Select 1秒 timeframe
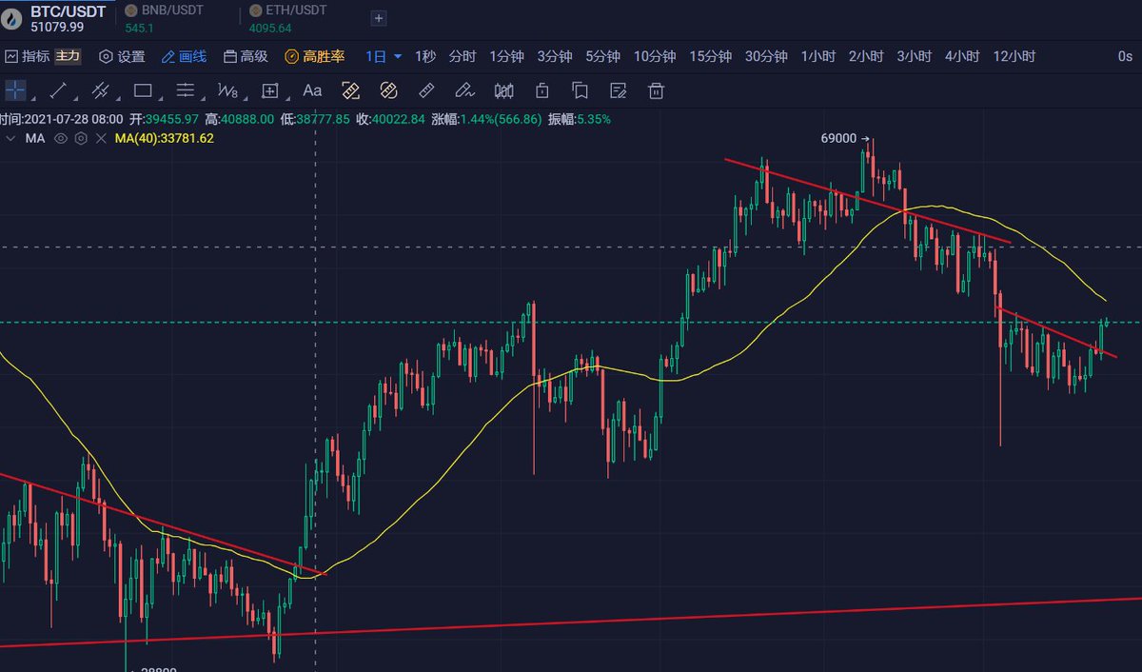 [x=424, y=56]
